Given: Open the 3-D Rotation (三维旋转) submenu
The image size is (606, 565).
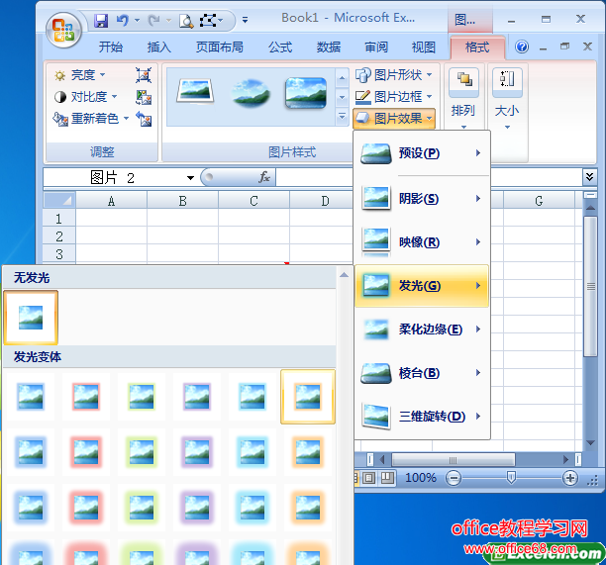Looking at the screenshot, I should click(422, 417).
